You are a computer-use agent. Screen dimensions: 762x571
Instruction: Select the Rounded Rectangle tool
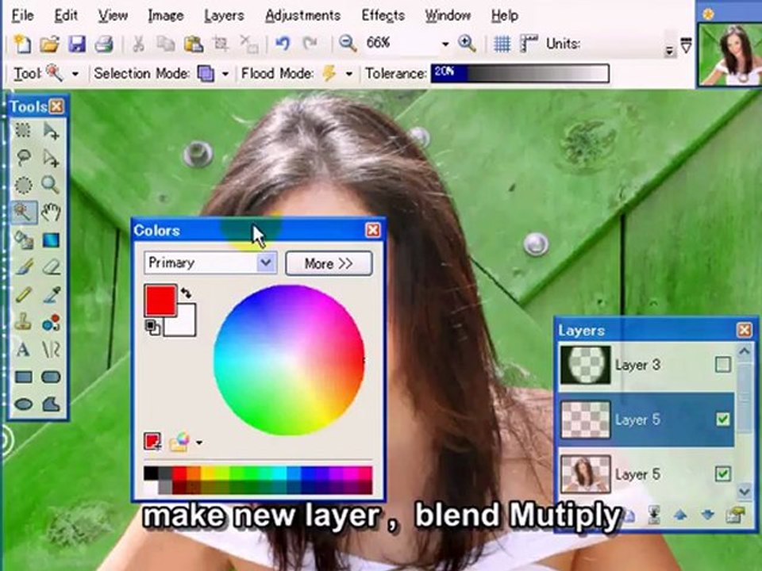[x=51, y=377]
